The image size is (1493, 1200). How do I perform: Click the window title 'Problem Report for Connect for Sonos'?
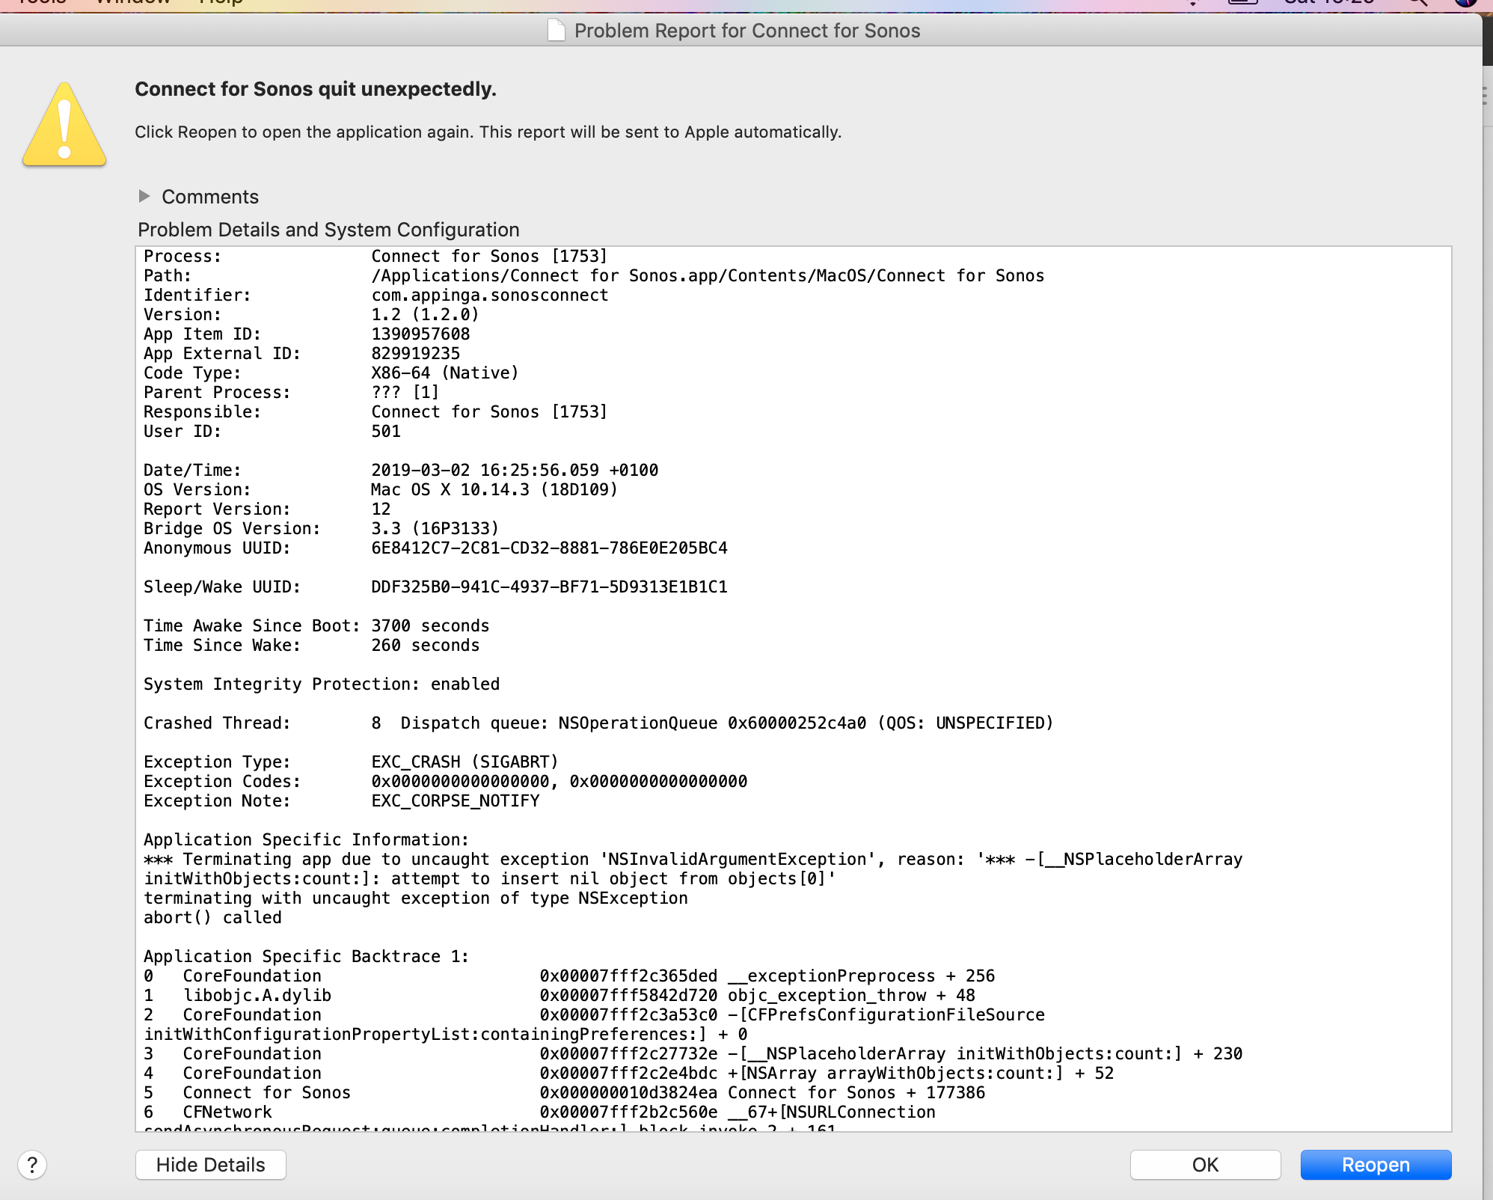point(747,31)
